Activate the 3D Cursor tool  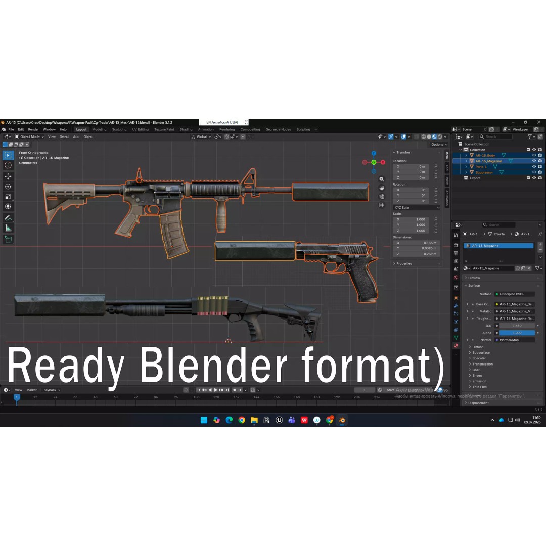coord(8,165)
